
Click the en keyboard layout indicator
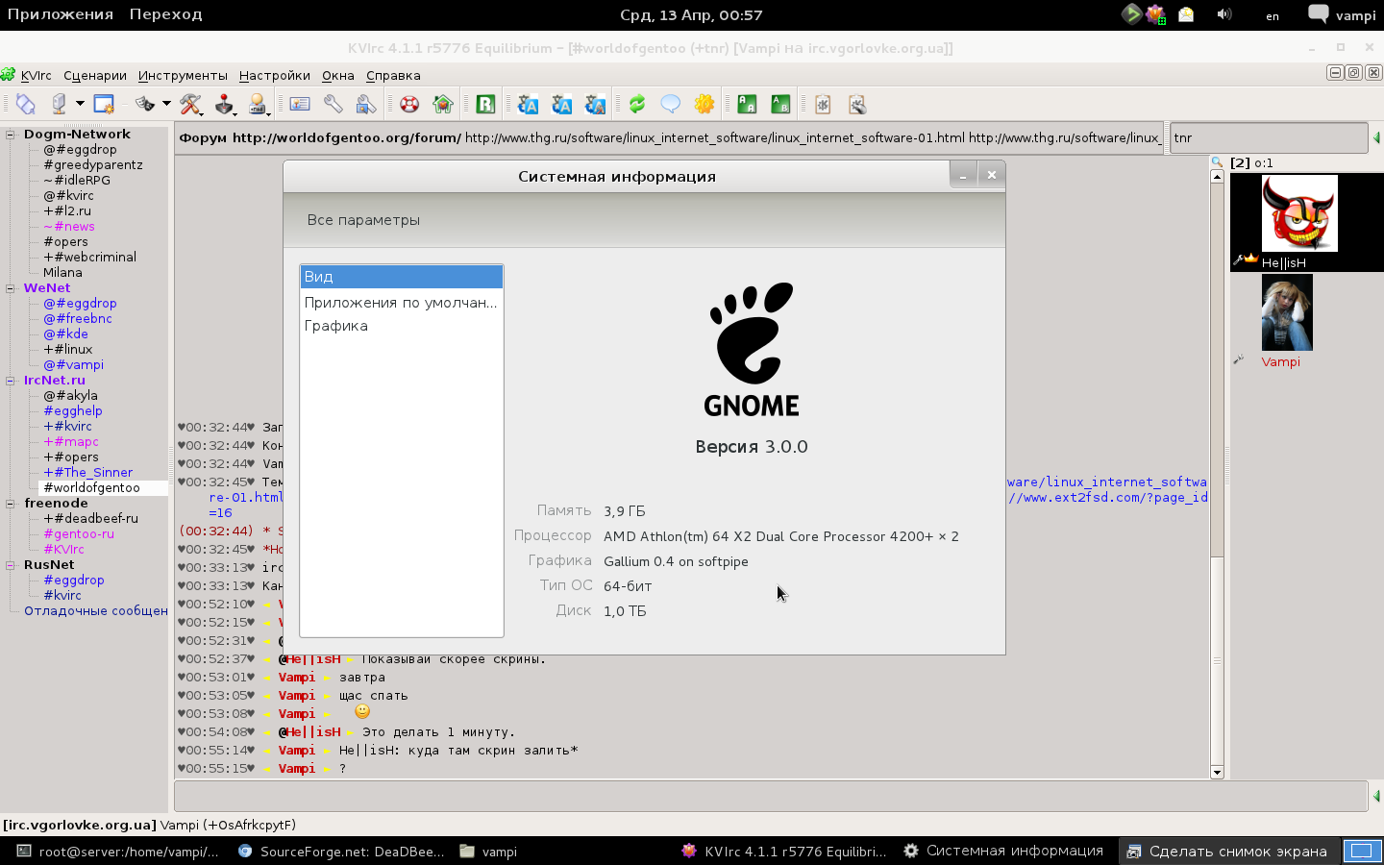(x=1273, y=15)
